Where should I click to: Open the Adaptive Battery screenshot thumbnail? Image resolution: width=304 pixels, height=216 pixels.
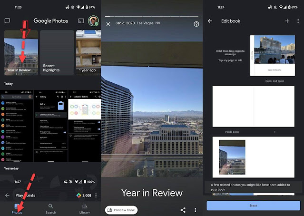pos(85,126)
